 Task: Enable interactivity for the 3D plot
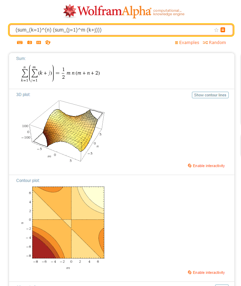[206, 166]
